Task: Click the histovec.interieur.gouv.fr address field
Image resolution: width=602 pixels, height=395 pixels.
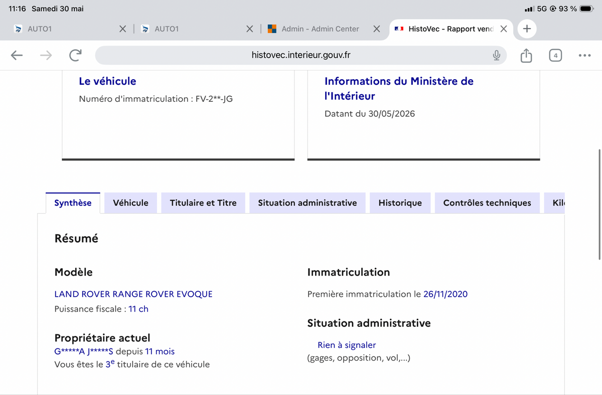Action: point(301,55)
